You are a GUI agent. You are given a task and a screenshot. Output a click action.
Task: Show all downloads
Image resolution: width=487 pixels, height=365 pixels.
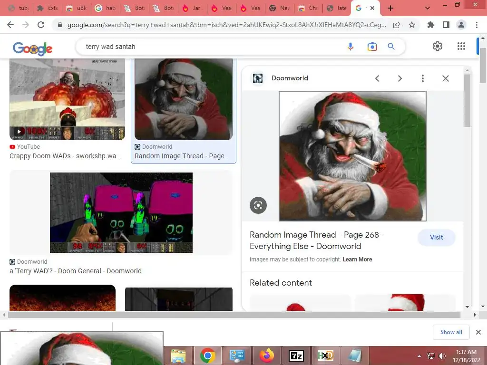451,332
